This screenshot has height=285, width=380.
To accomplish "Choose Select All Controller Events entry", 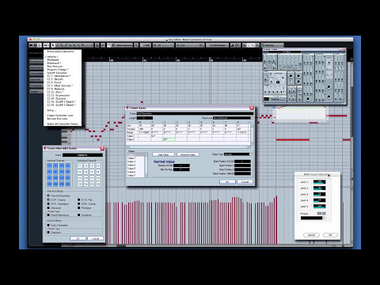I will click(x=63, y=123).
